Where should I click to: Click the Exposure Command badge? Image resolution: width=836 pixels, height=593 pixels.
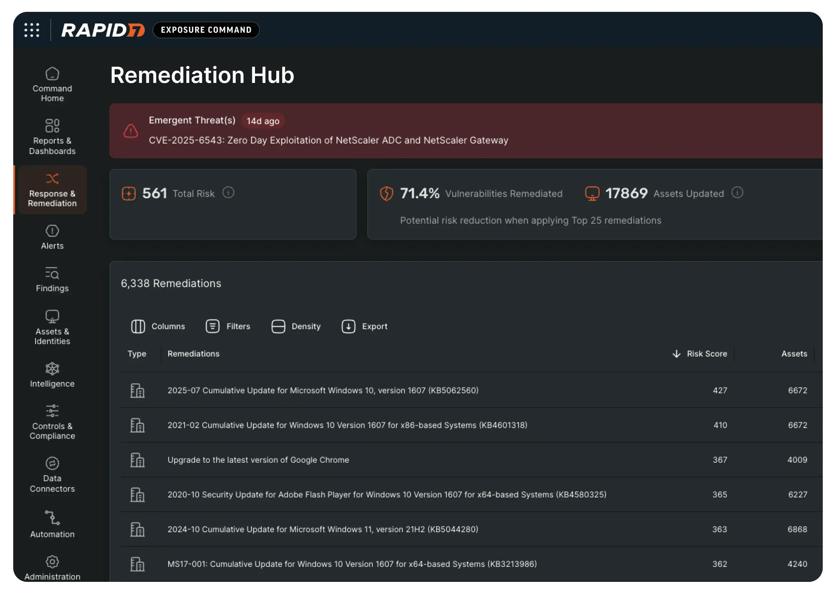point(206,30)
